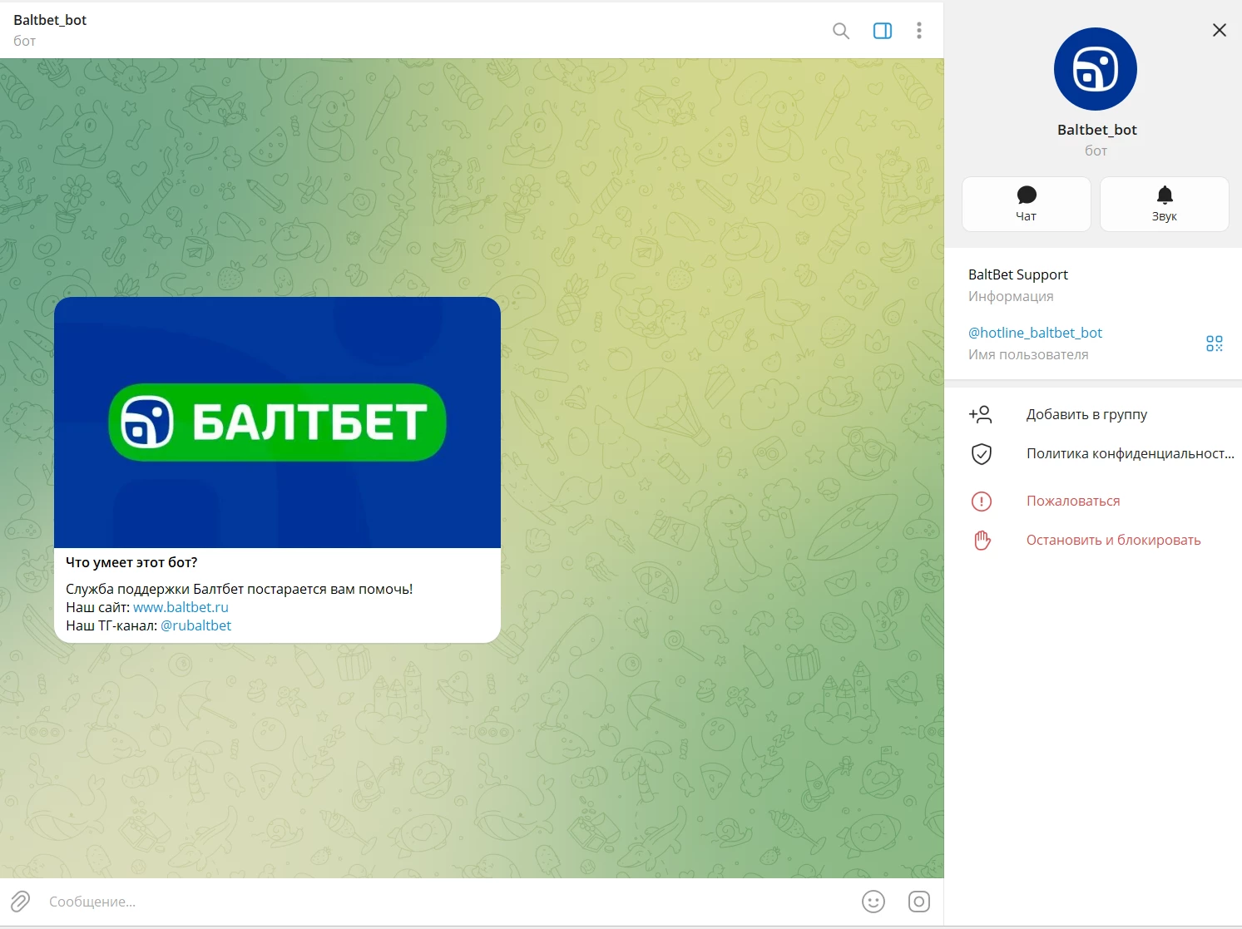Click the red exclamation report icon
The height and width of the screenshot is (929, 1242).
coord(982,501)
